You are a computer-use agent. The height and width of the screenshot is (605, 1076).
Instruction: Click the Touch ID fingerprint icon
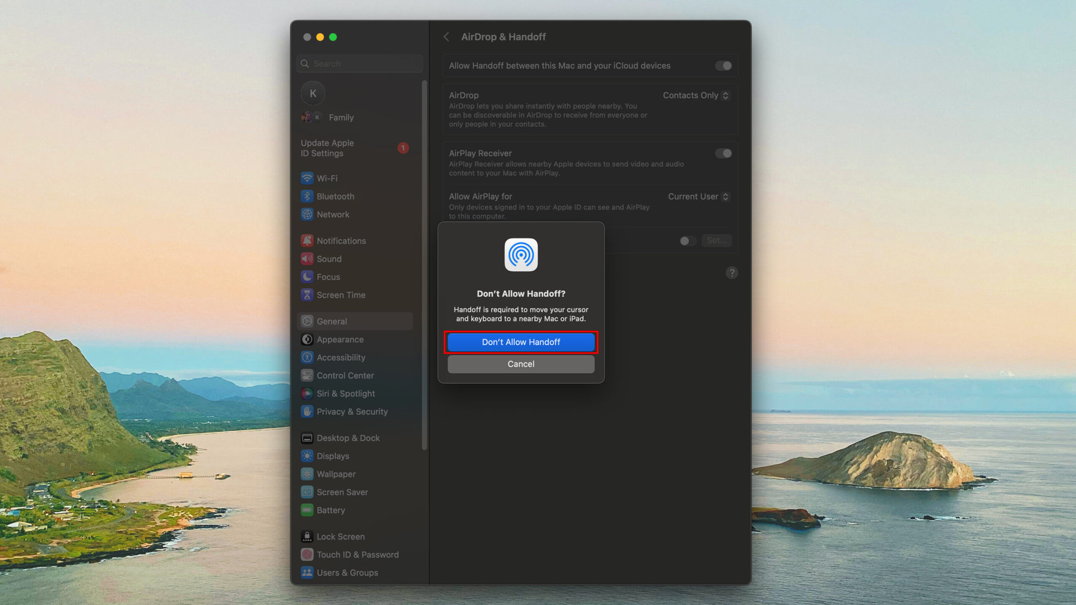click(x=307, y=555)
